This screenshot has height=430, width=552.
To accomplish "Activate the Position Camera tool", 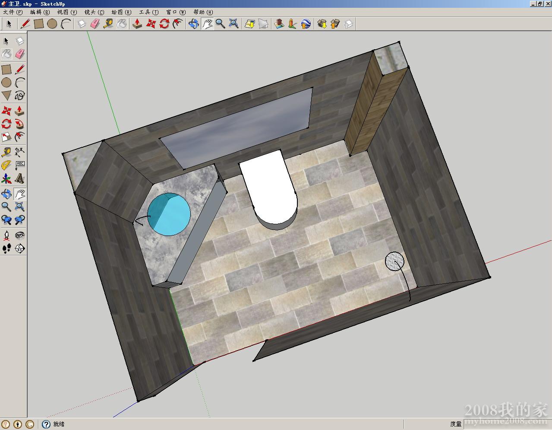I will click(x=6, y=236).
